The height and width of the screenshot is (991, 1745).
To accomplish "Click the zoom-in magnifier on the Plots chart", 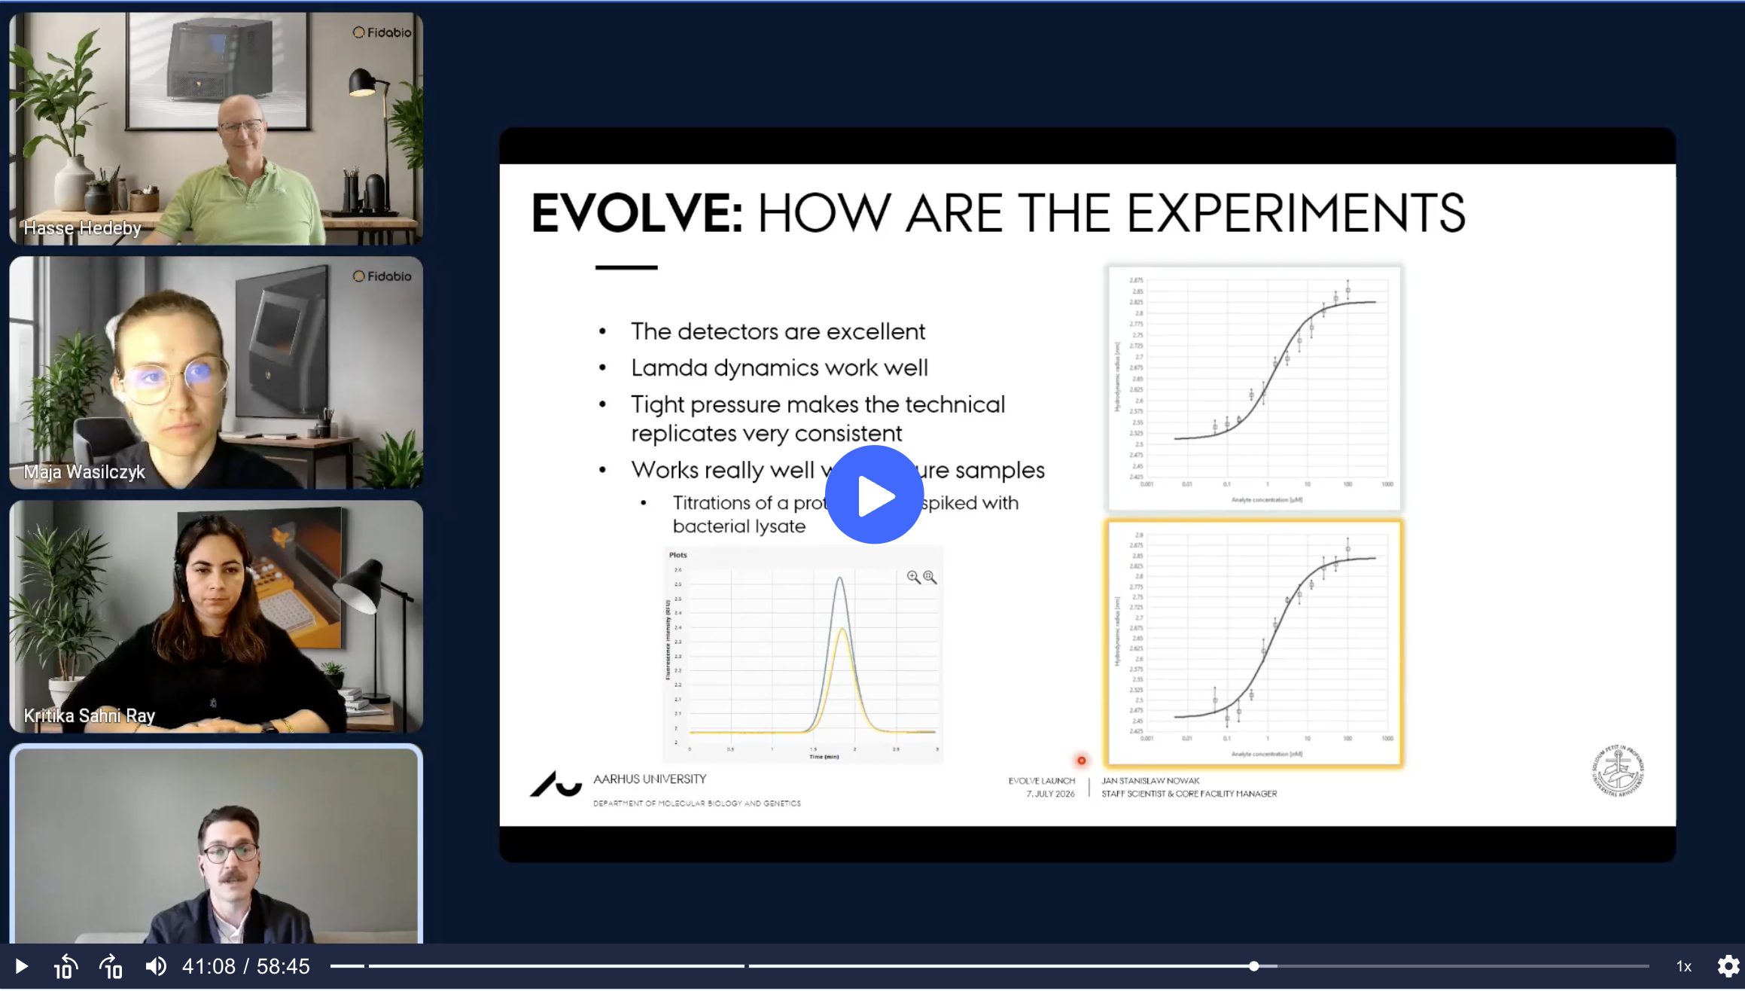I will pyautogui.click(x=913, y=578).
